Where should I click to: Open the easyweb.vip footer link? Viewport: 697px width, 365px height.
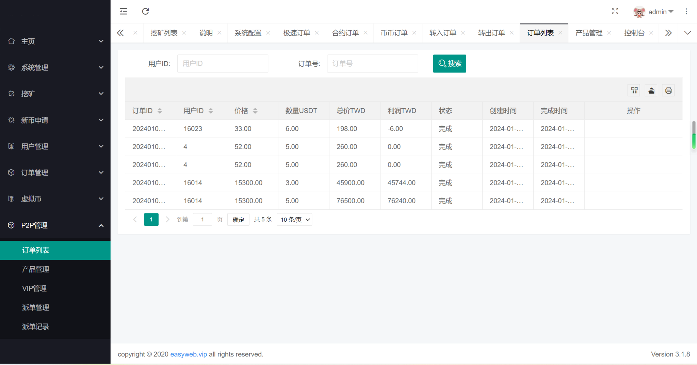click(189, 354)
